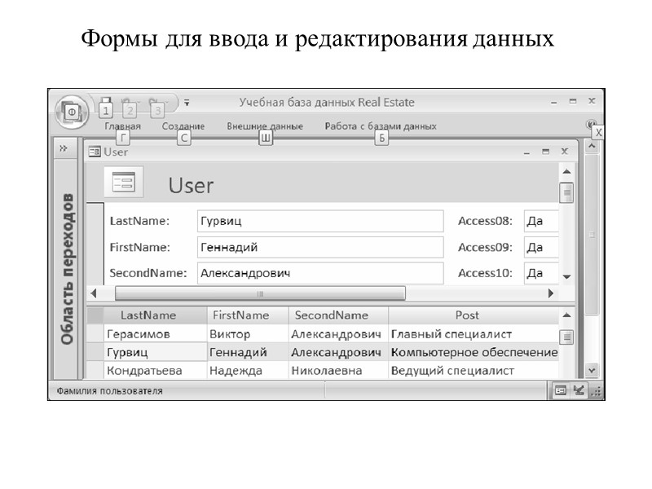652x489 pixels.
Task: Expand the navigation pane with double chevron
Action: coord(64,148)
